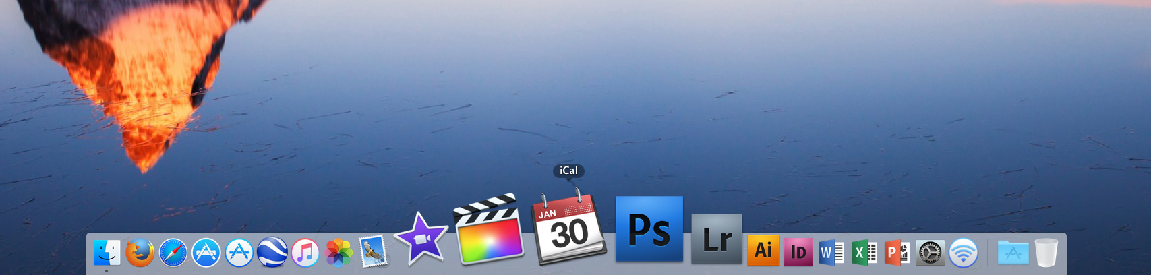Open the Safari compass icon
This screenshot has width=1151, height=275.
point(173,253)
